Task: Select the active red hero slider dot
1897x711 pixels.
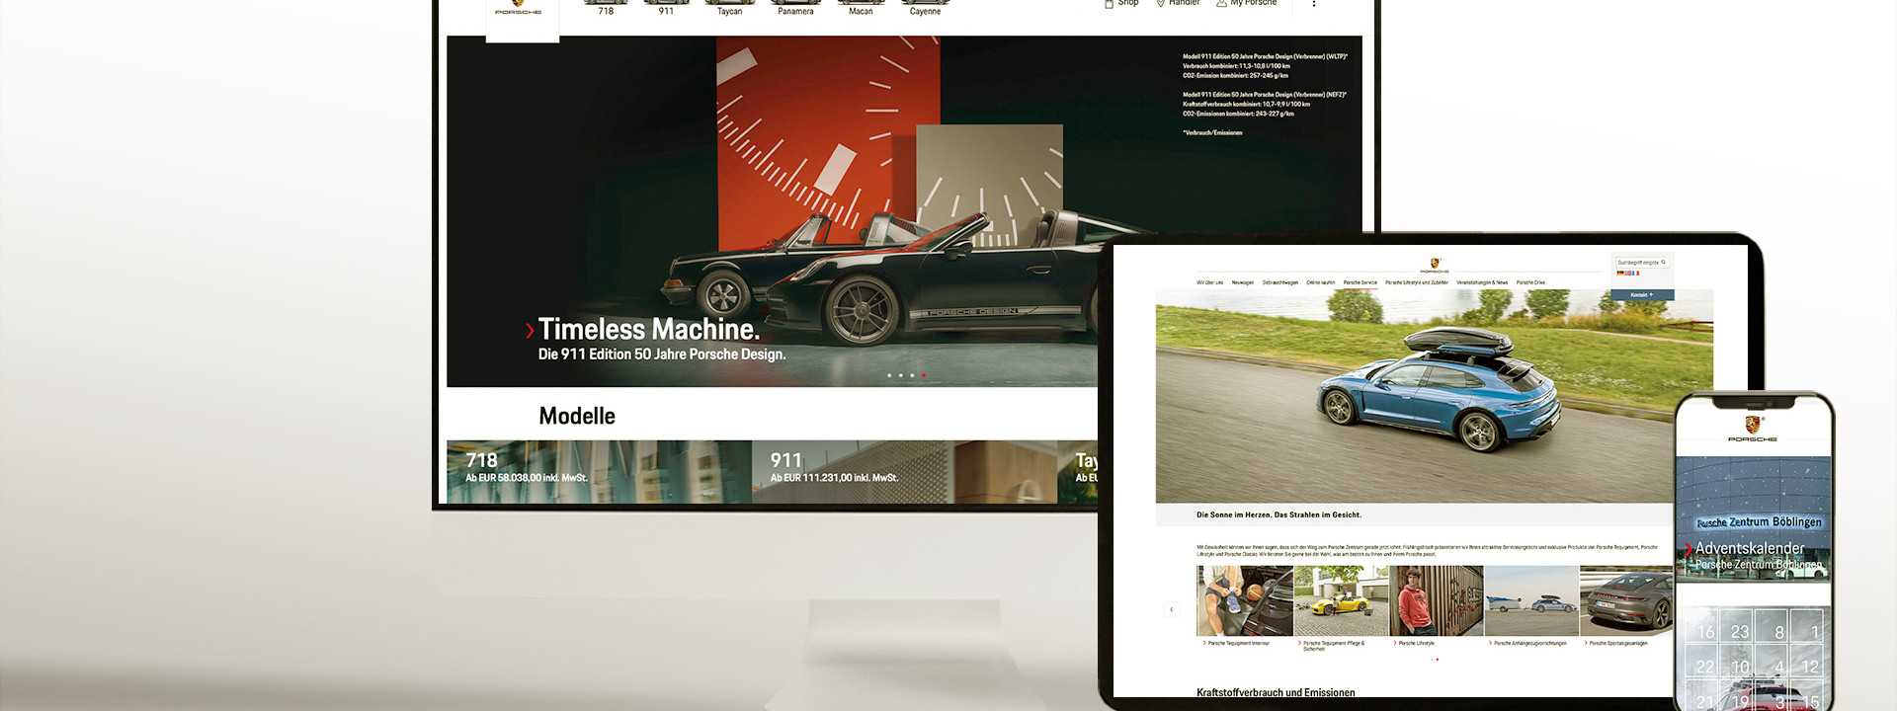Action: point(924,375)
